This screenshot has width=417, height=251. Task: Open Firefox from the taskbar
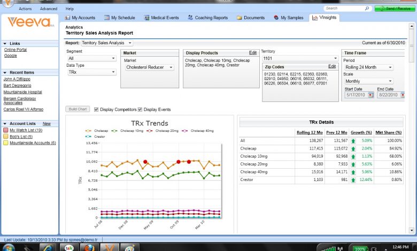(89, 248)
